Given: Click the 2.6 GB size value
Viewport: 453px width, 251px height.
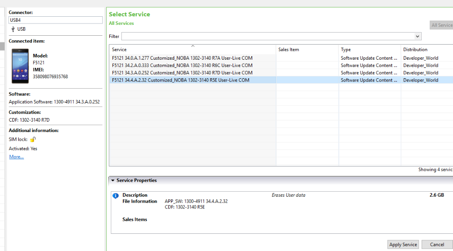Looking at the screenshot, I should (x=437, y=195).
